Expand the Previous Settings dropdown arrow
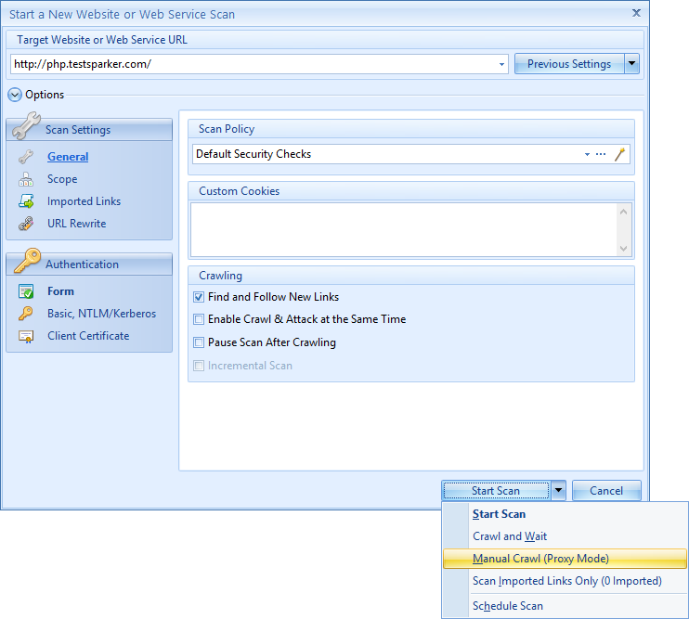 tap(632, 64)
